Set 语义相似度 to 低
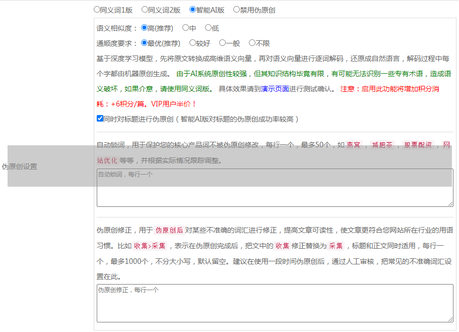The height and width of the screenshot is (332, 459). coord(208,28)
